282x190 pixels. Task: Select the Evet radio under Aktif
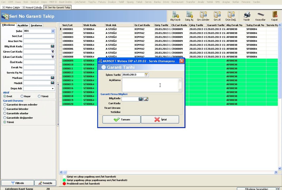(x=5, y=96)
